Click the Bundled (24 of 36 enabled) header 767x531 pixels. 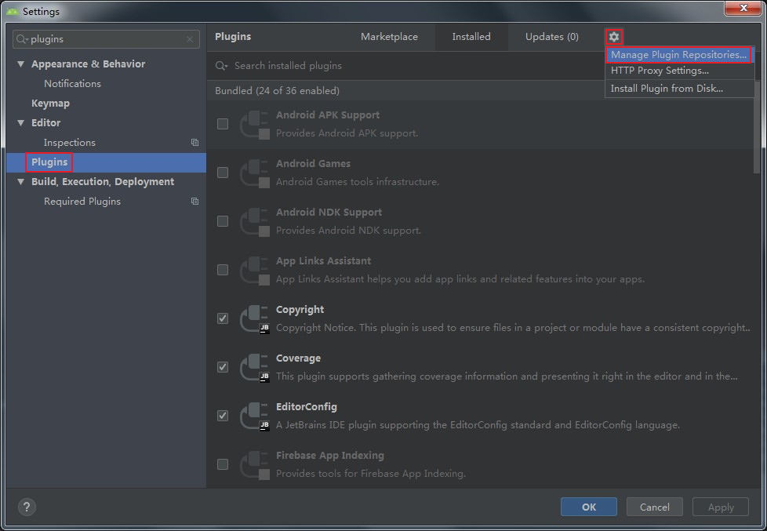point(278,90)
